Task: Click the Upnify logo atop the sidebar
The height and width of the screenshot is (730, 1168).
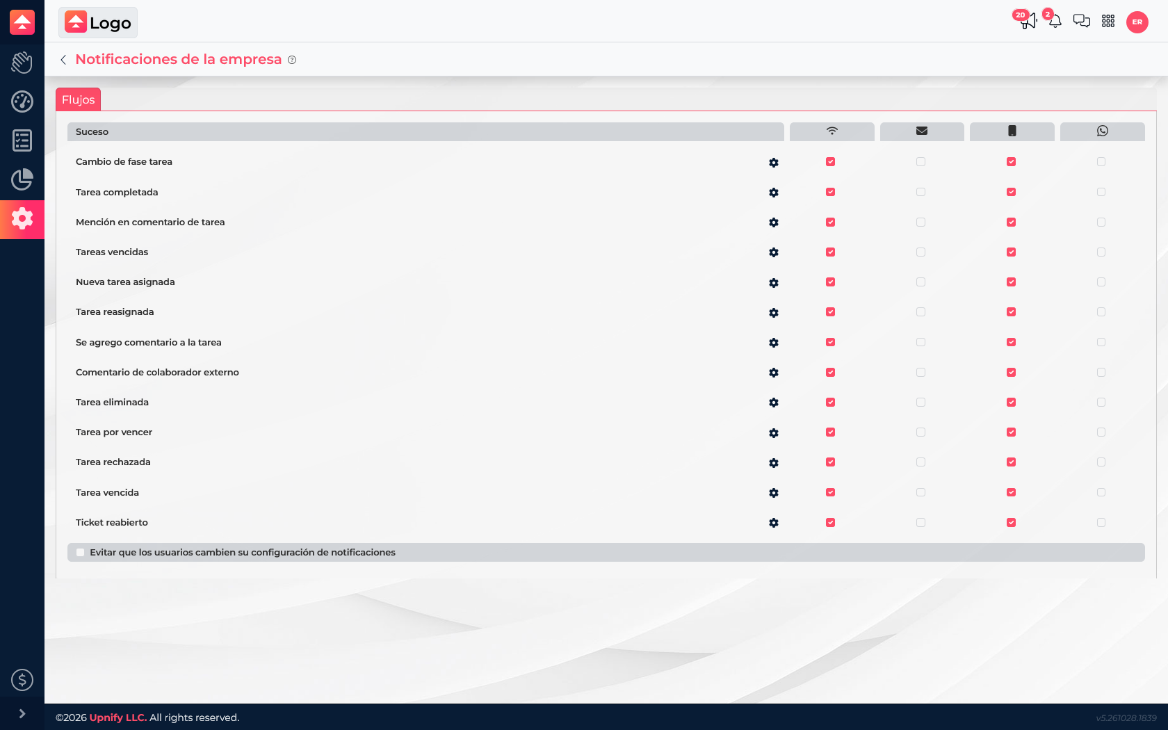Action: (x=22, y=22)
